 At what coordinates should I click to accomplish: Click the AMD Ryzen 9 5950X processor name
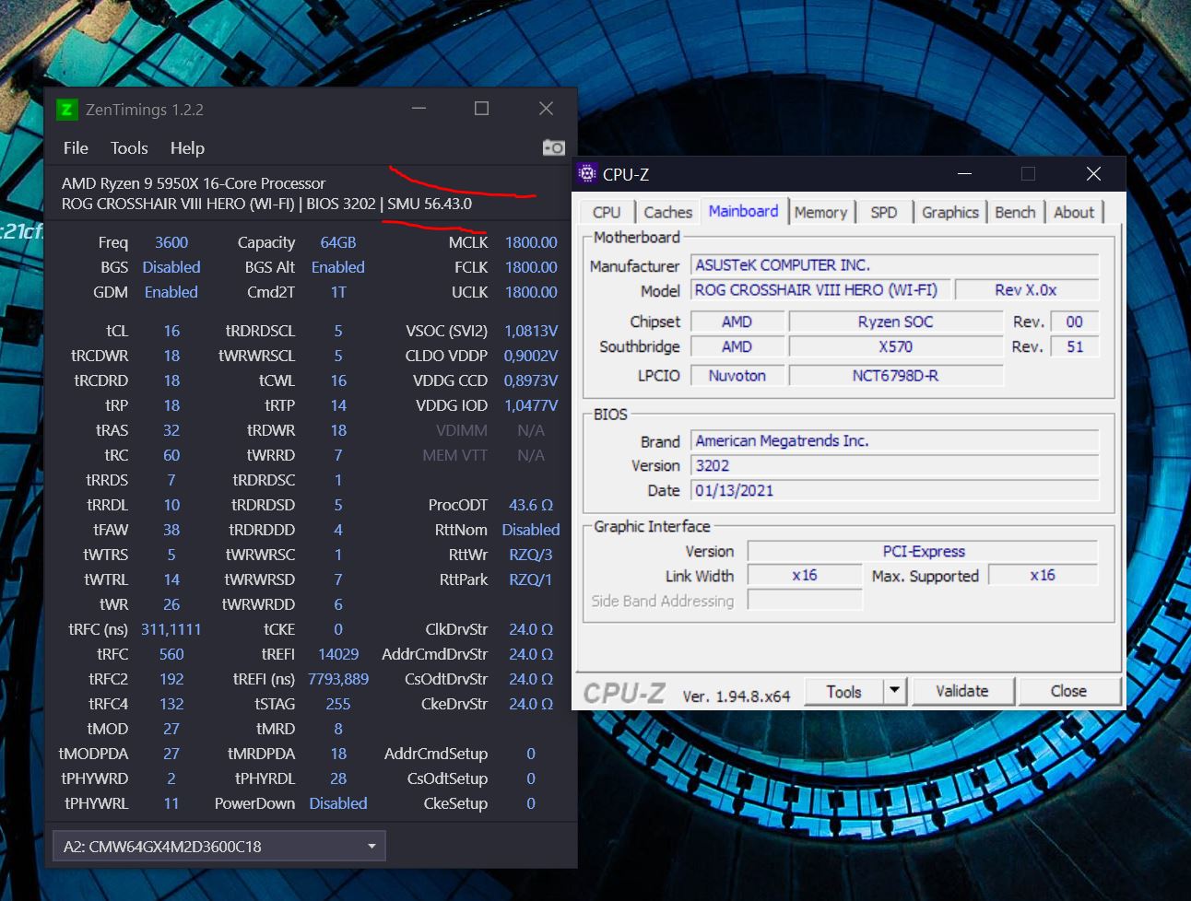194,183
